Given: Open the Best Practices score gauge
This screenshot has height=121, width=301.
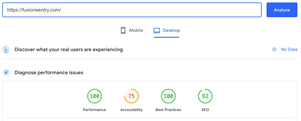Looking at the screenshot, I should [168, 96].
